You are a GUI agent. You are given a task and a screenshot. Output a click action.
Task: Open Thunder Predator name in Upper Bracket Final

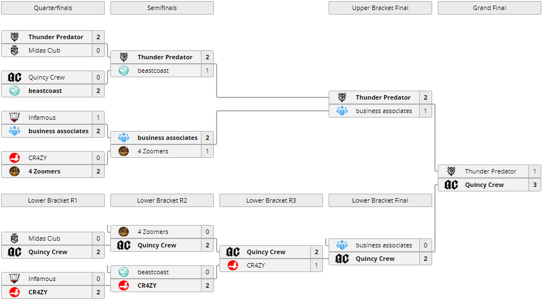(383, 97)
